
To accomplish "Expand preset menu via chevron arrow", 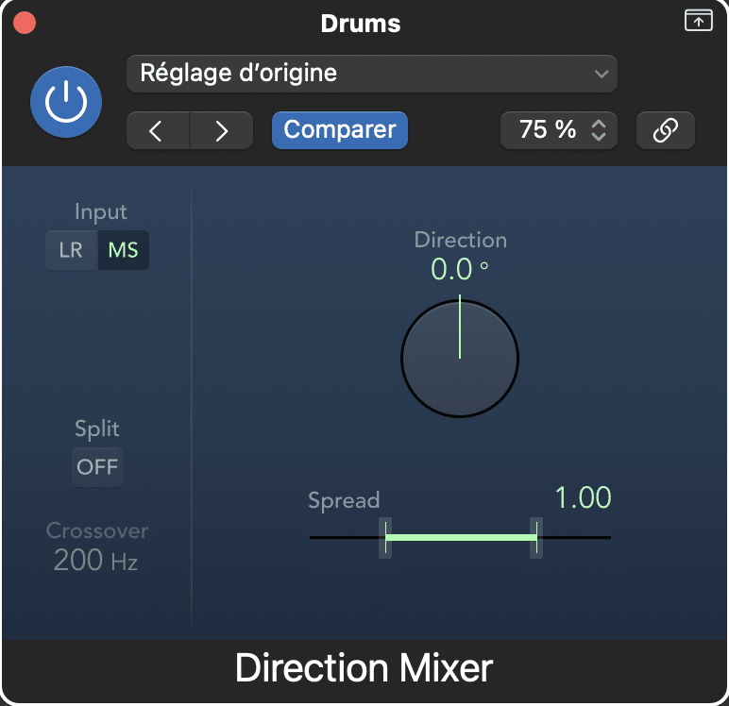I will coord(602,74).
